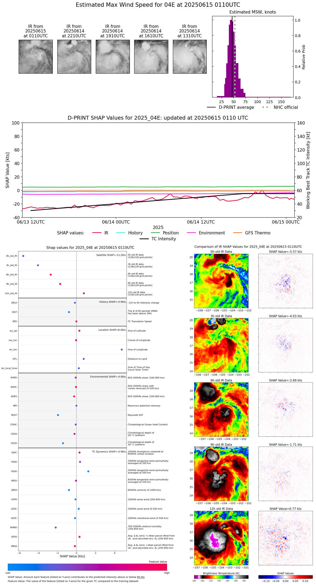The width and height of the screenshot is (316, 584).
Task: Open the IR thumbnail from 1310UTC
Action: (190, 57)
